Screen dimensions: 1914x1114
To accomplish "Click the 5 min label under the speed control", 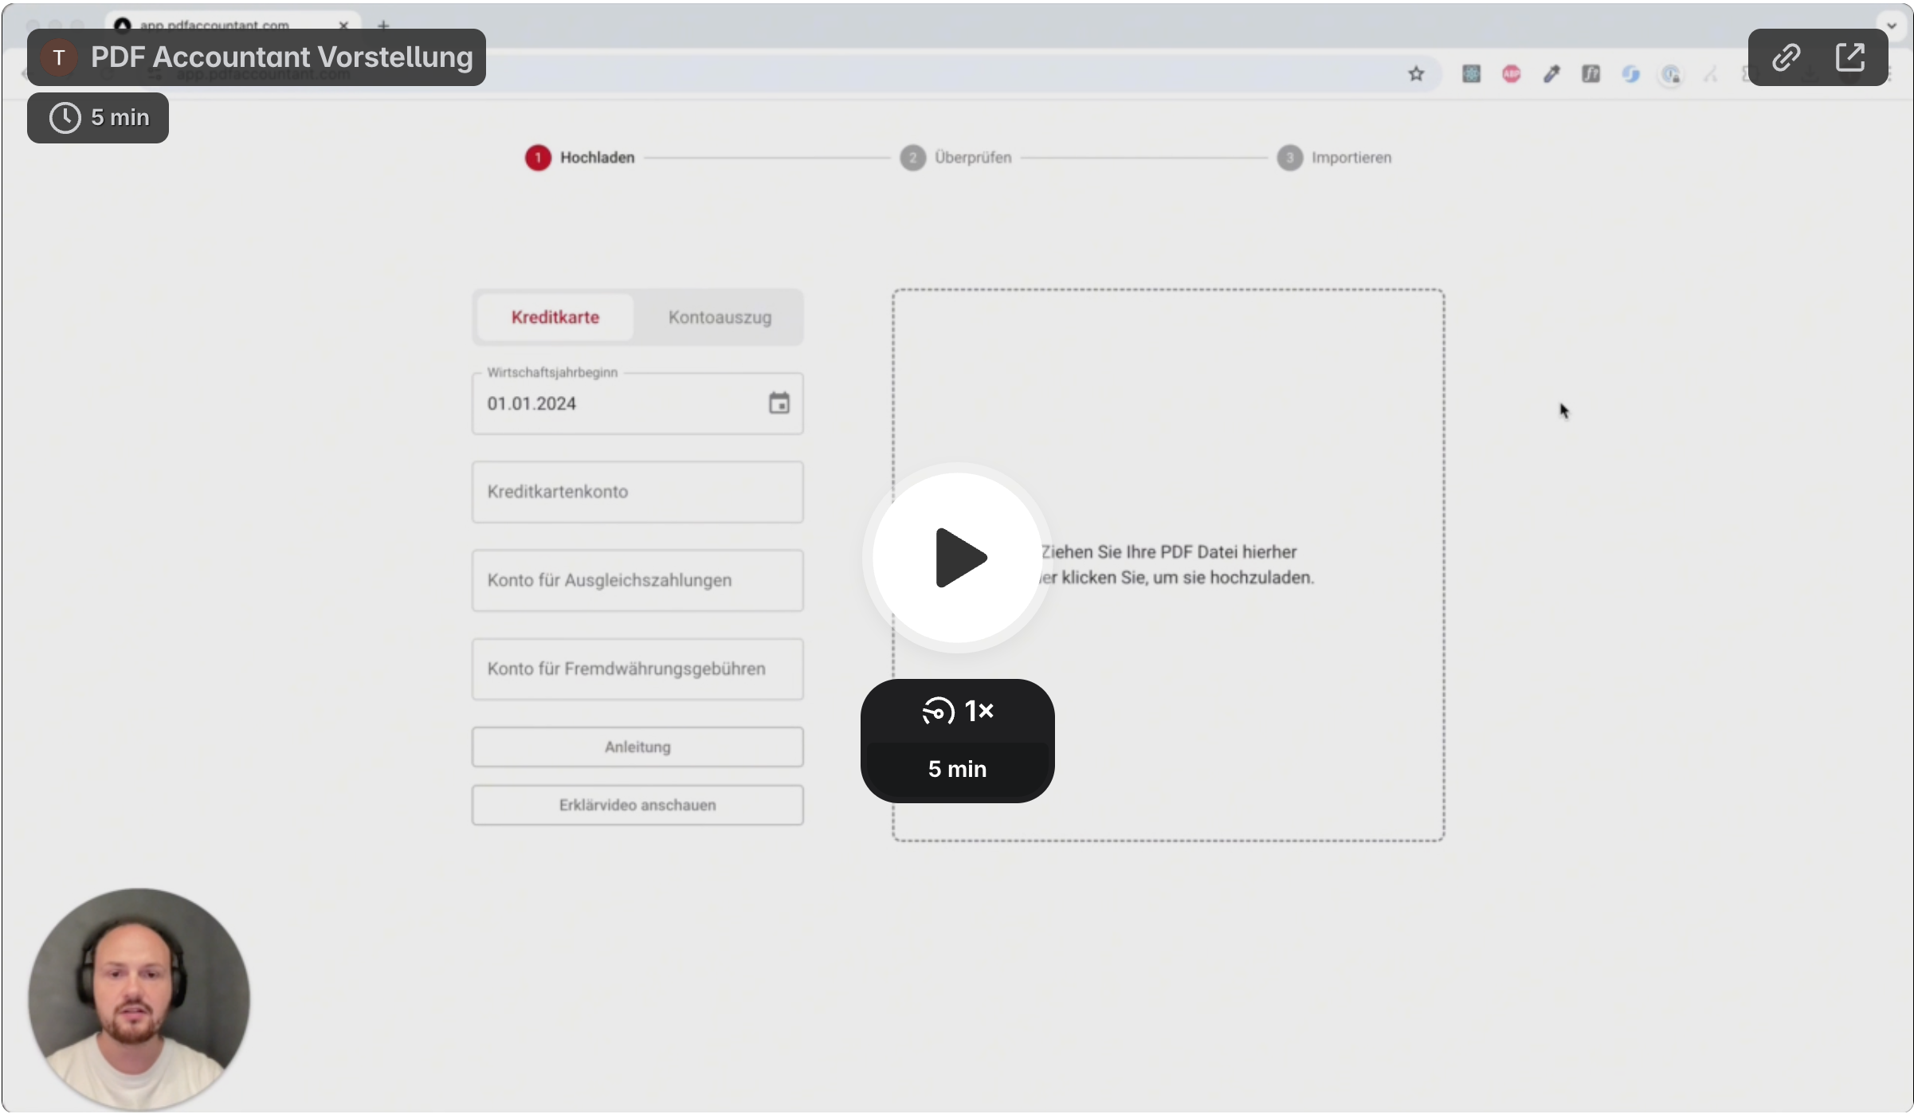I will tap(957, 769).
